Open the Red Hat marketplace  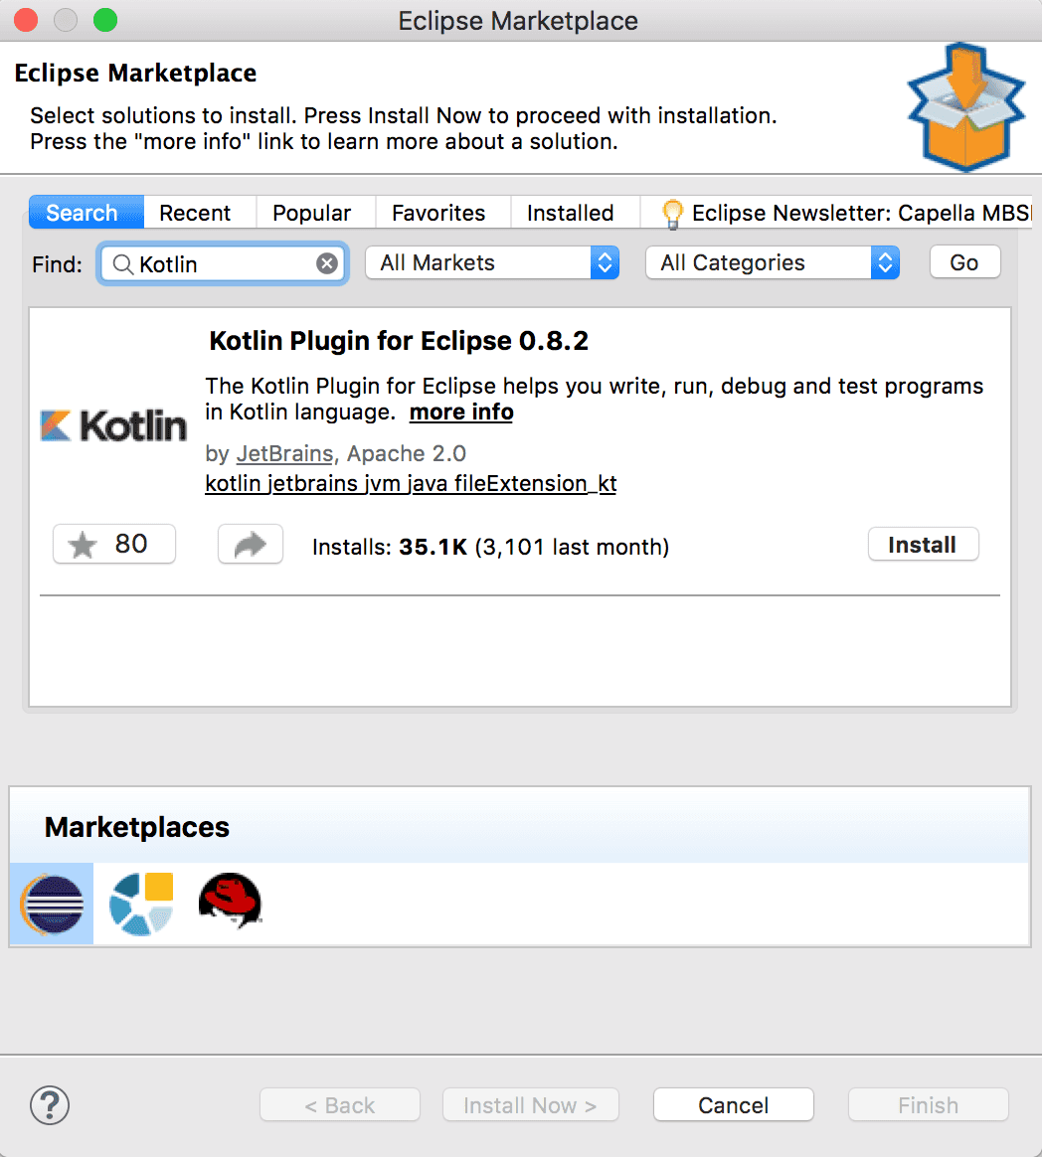(x=230, y=903)
